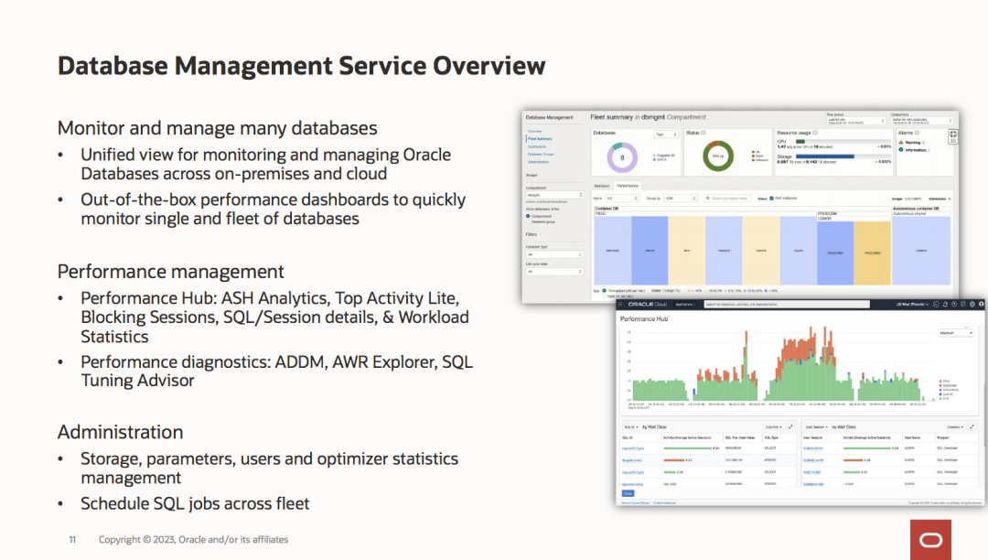988x560 pixels.
Task: Switch to the Members tab
Action: pyautogui.click(x=602, y=186)
